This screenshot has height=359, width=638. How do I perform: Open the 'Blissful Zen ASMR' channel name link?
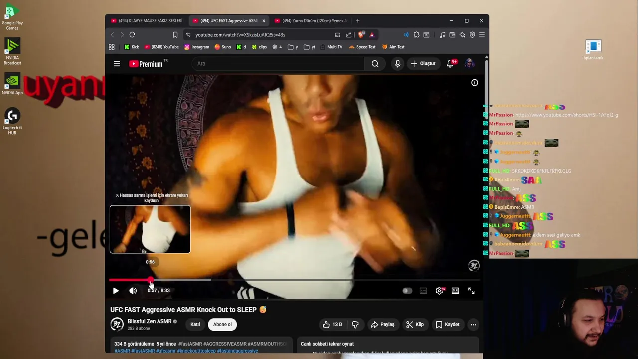click(150, 321)
